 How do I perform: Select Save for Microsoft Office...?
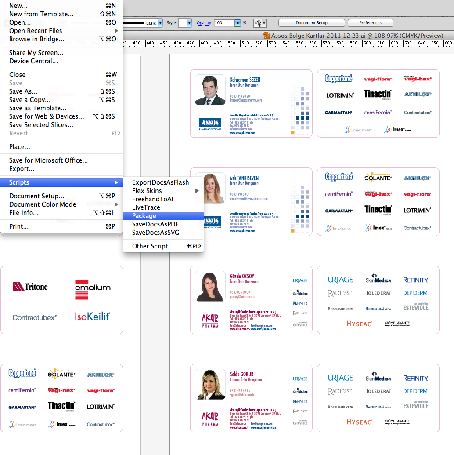point(61,160)
